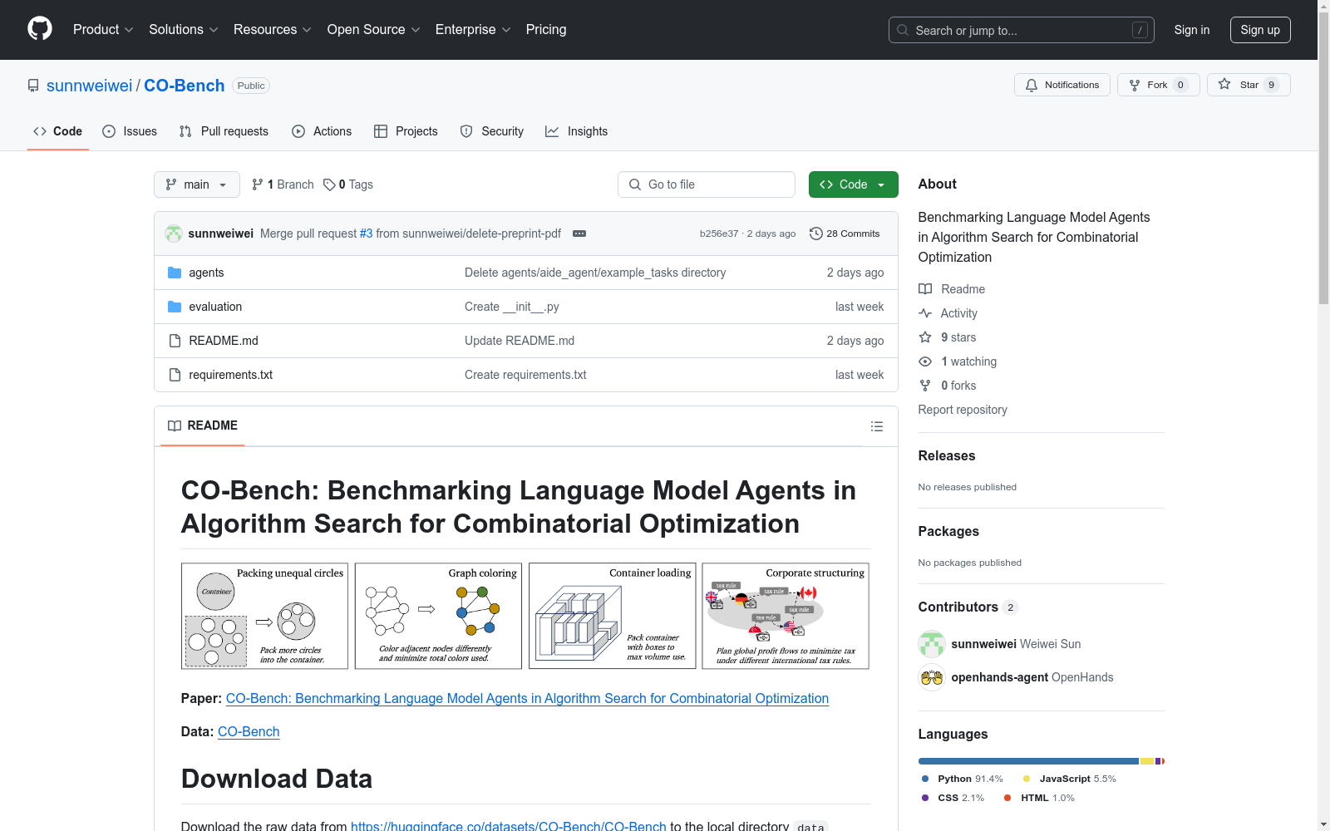
Task: Open the CO-Bench paper link
Action: click(x=527, y=699)
